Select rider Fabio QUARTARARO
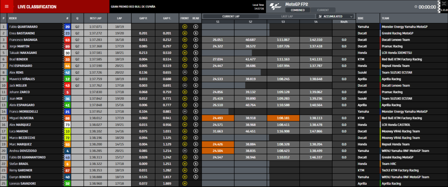 (23, 27)
